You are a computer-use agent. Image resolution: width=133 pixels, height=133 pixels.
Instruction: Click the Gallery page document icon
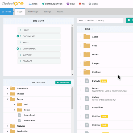click(x=87, y=98)
